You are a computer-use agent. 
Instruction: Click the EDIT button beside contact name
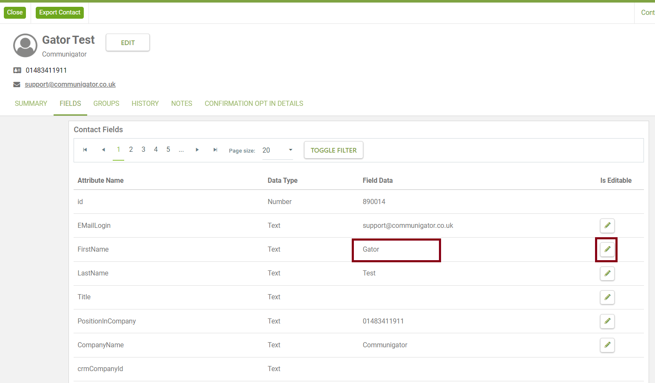pyautogui.click(x=128, y=43)
